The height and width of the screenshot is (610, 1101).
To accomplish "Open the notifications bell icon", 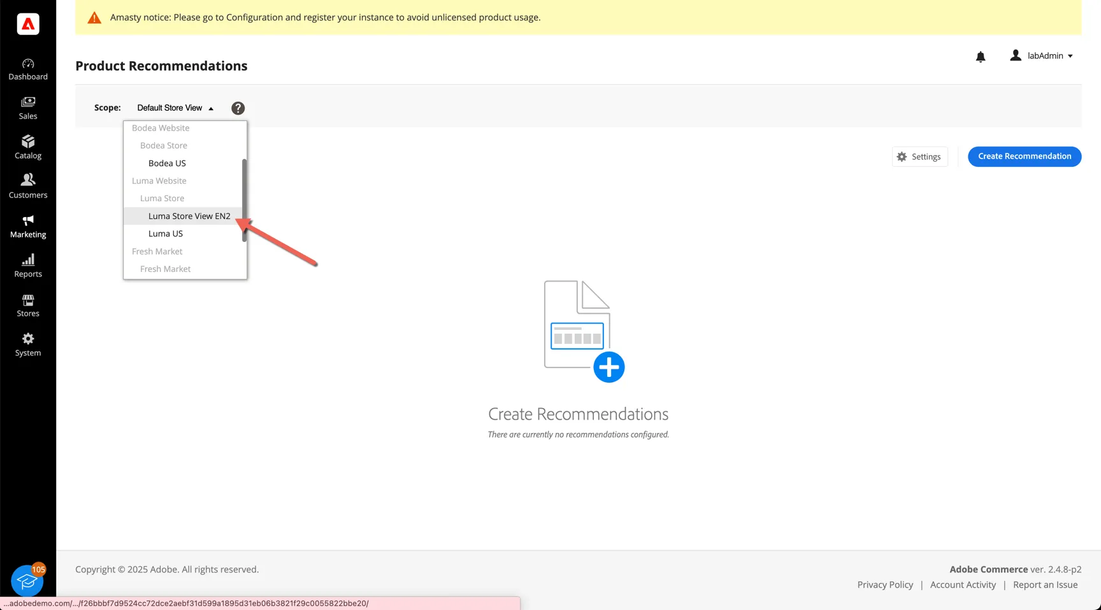I will (981, 57).
